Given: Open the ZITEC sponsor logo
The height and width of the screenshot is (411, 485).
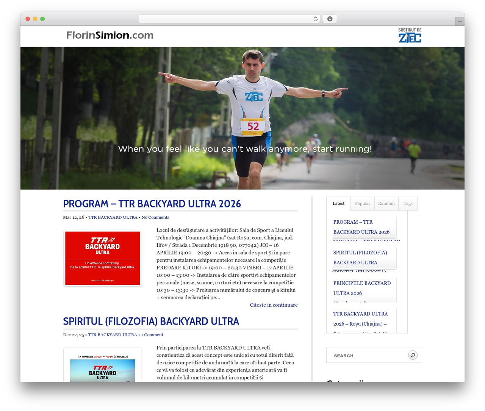Looking at the screenshot, I should (410, 36).
